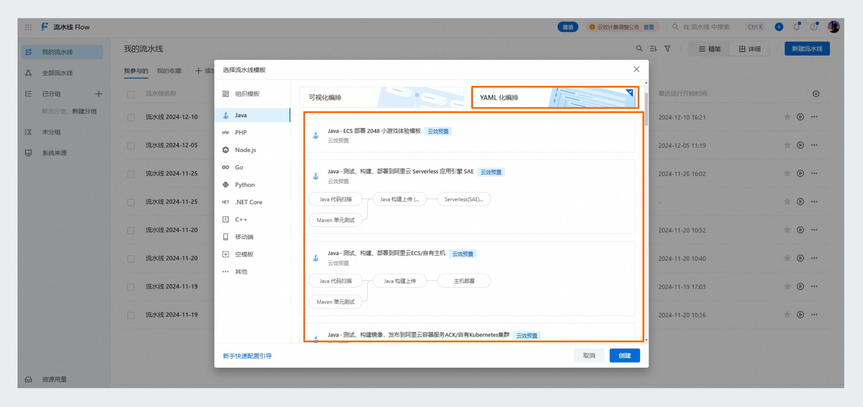Select C++ template category

[x=252, y=220]
